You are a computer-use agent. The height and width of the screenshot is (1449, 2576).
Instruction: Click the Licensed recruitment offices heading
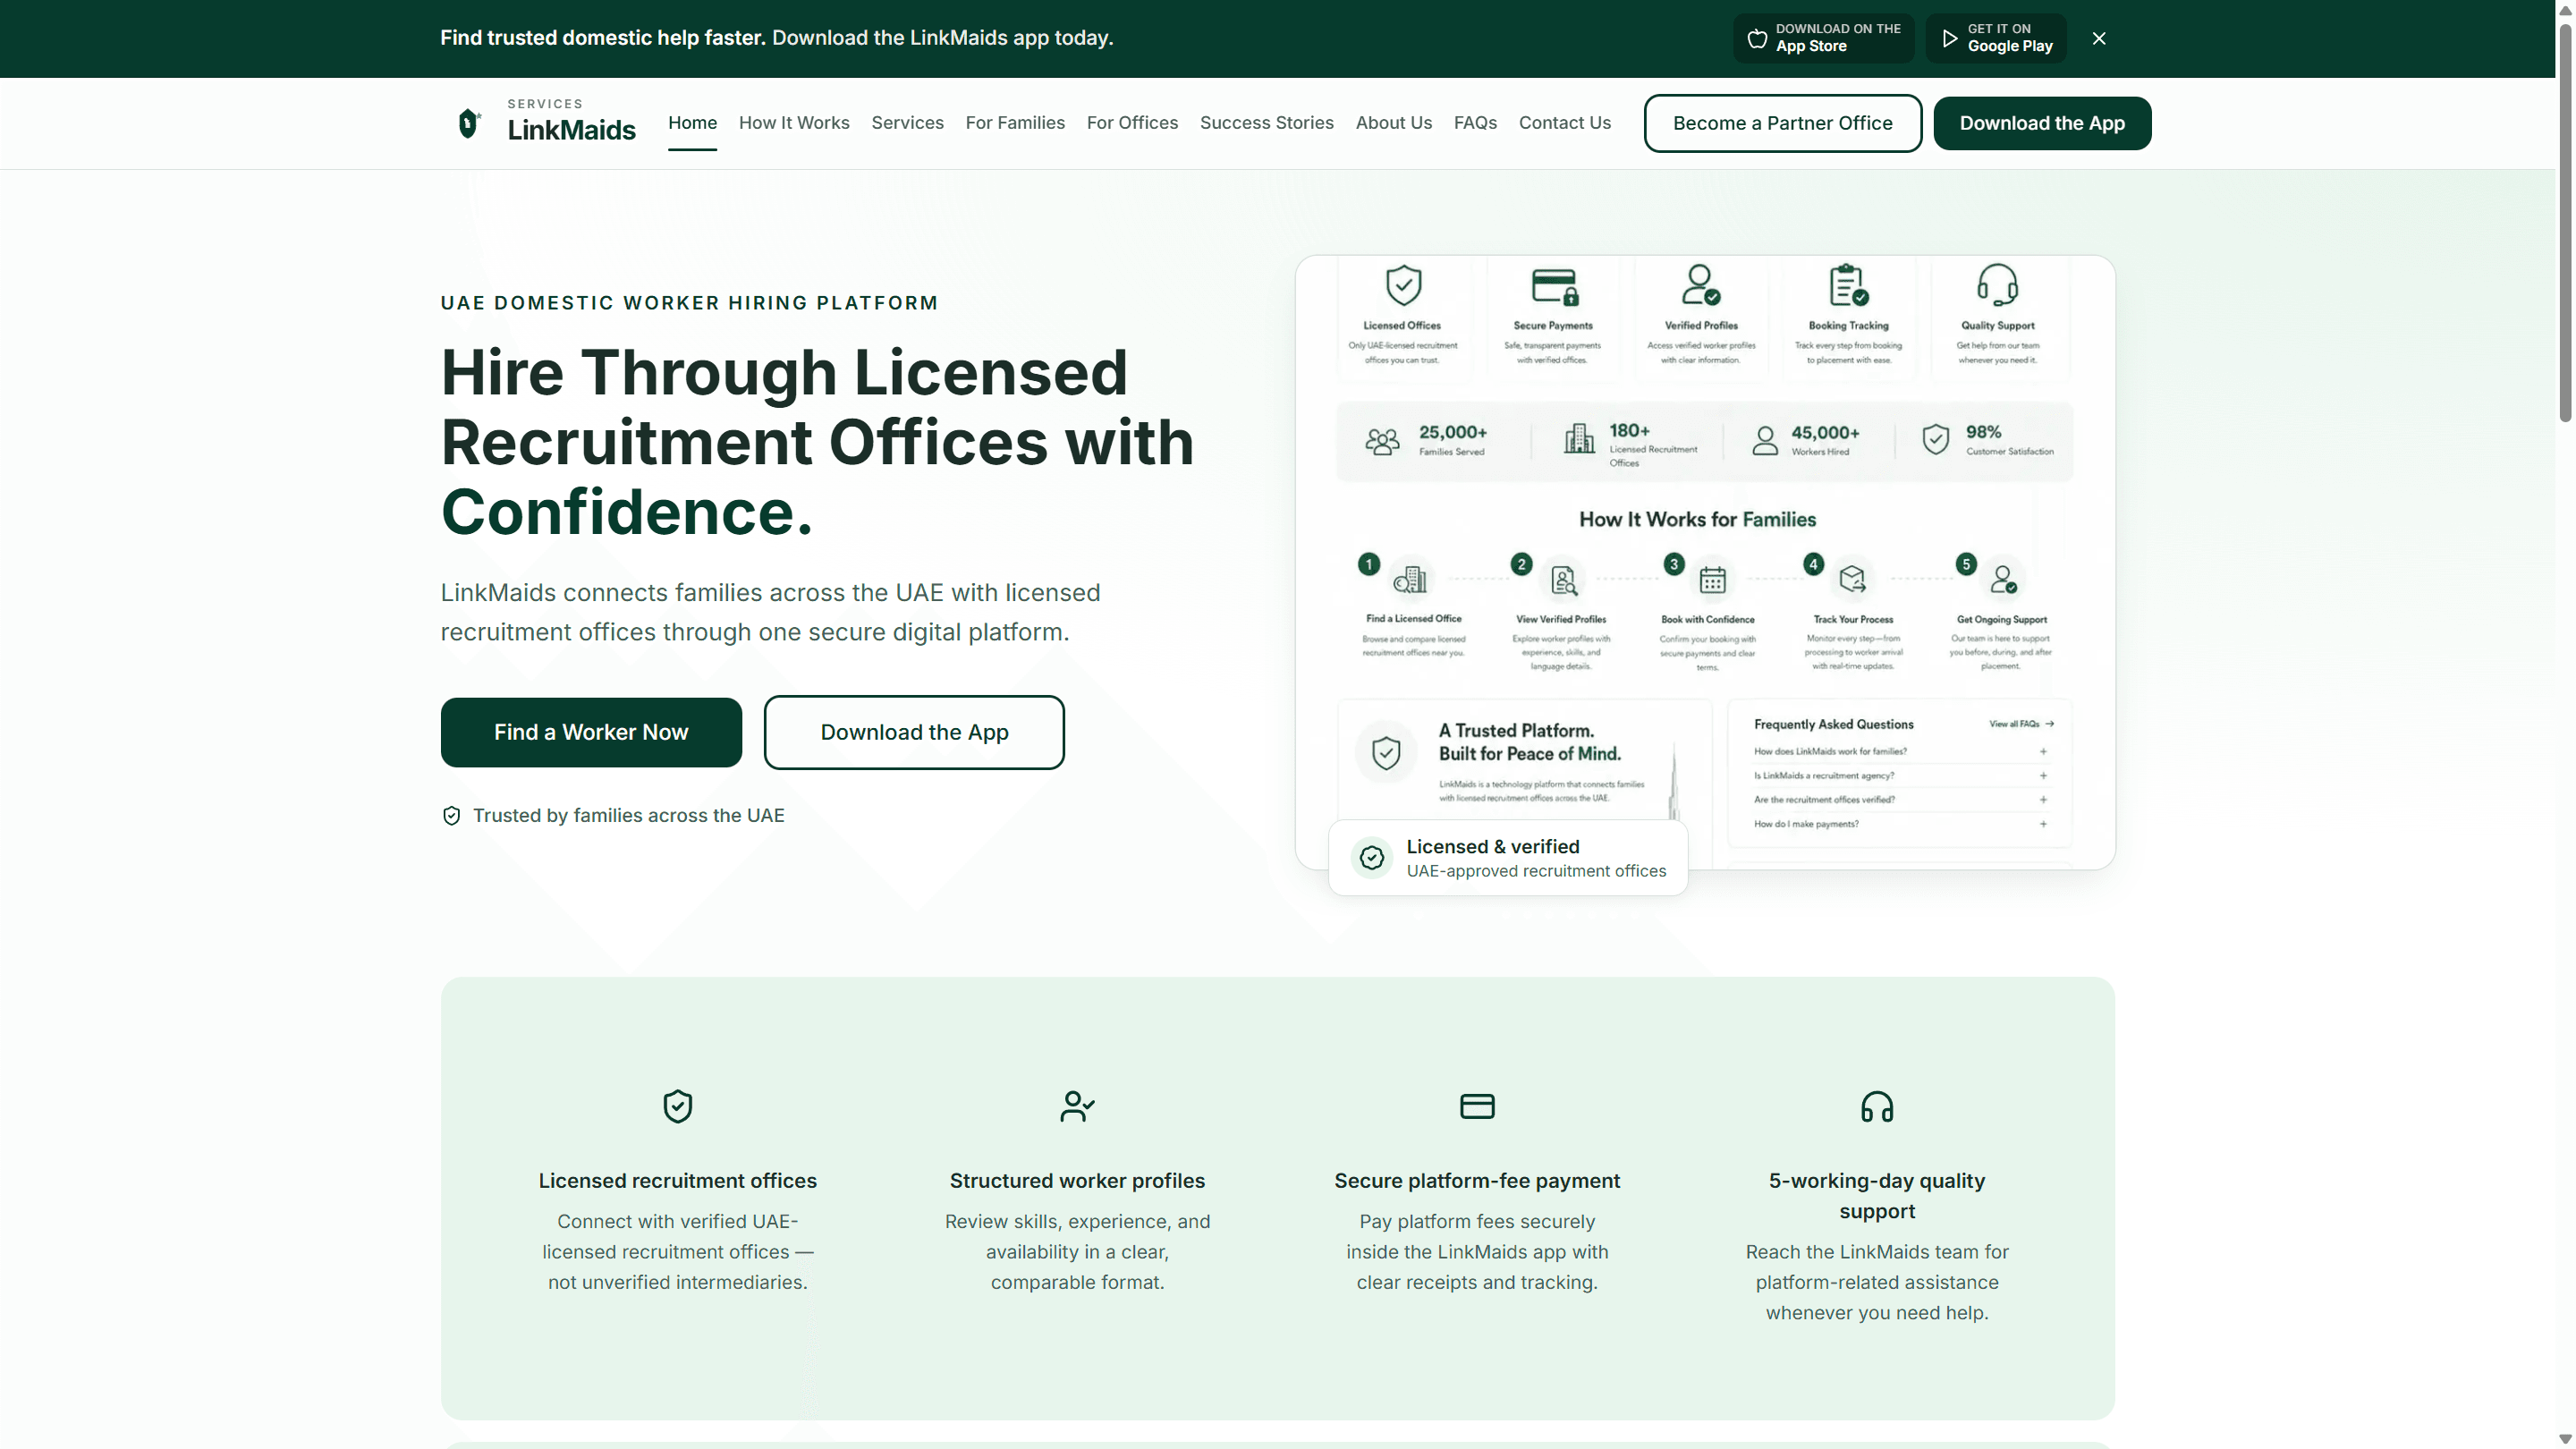677,1180
